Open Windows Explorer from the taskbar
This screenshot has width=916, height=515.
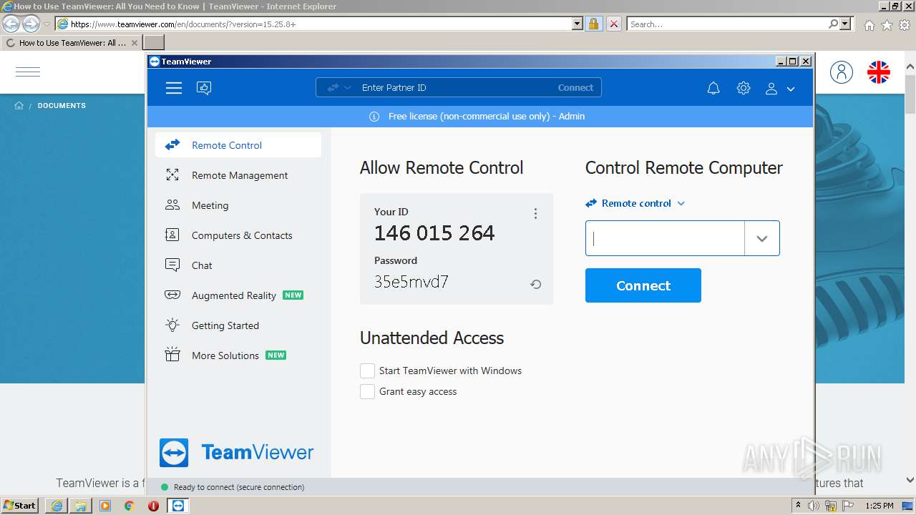pyautogui.click(x=81, y=506)
